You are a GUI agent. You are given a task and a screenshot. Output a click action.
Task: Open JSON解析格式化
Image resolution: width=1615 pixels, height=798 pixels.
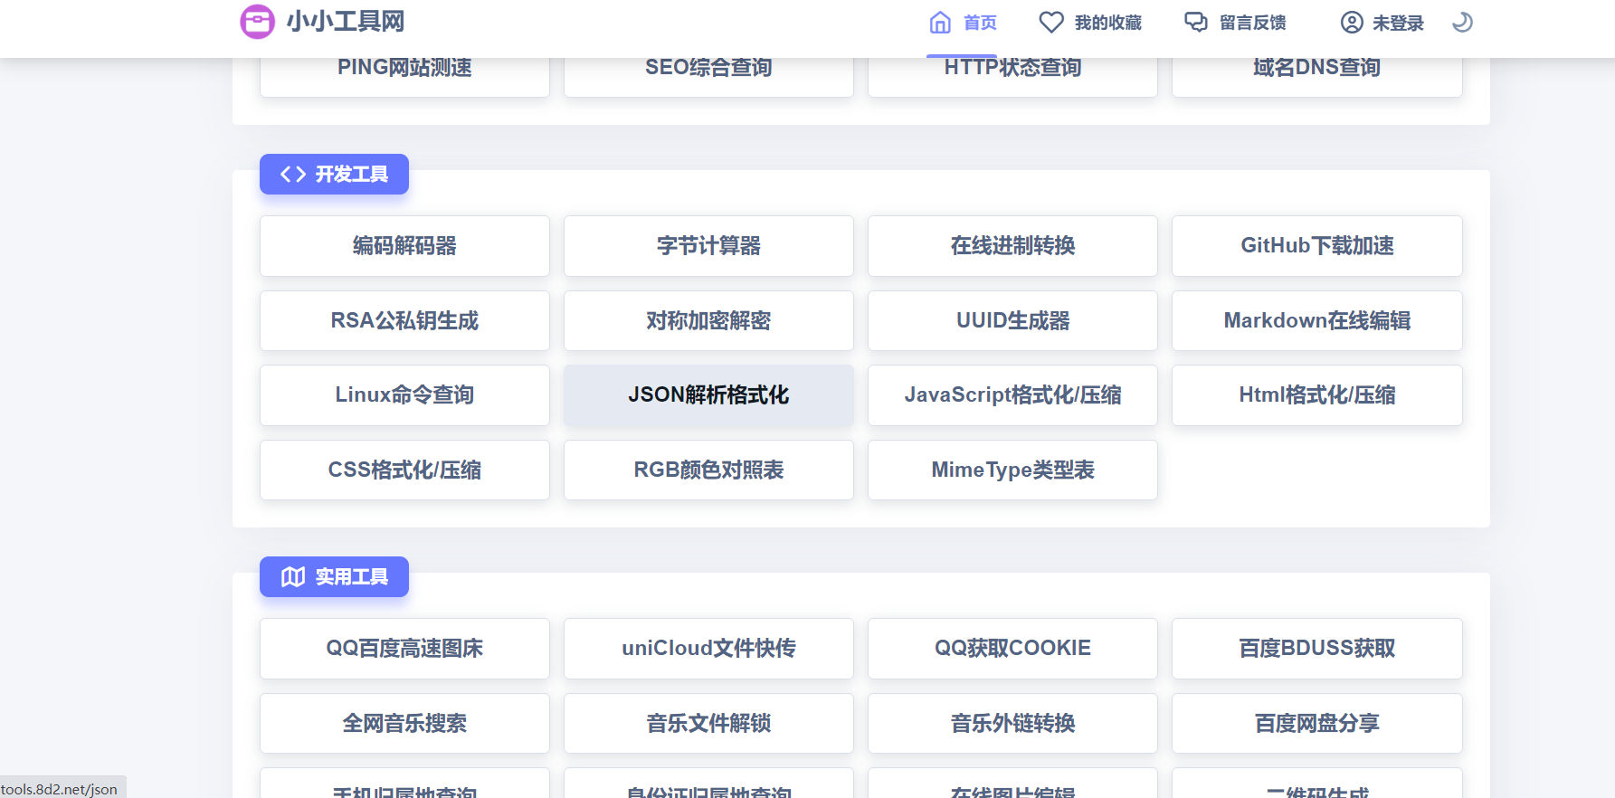(708, 395)
